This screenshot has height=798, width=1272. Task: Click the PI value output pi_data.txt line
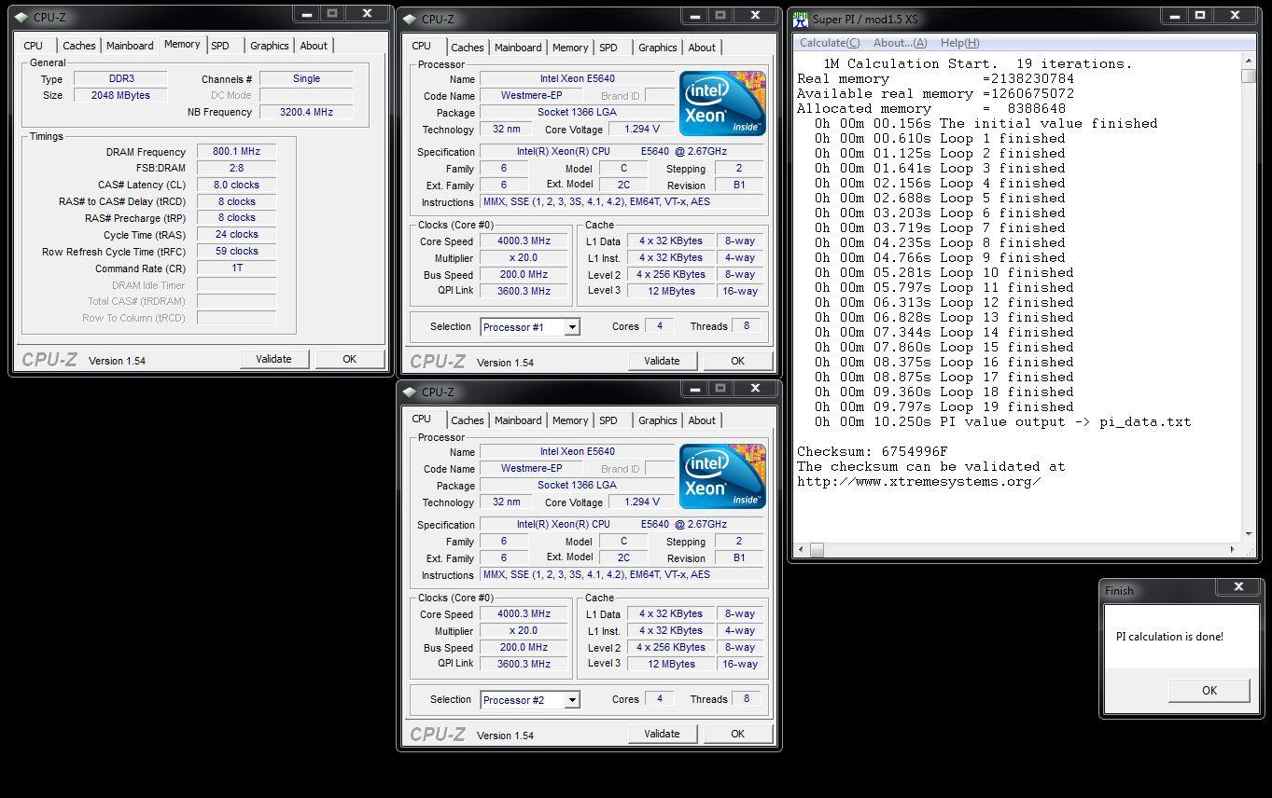(x=1003, y=421)
